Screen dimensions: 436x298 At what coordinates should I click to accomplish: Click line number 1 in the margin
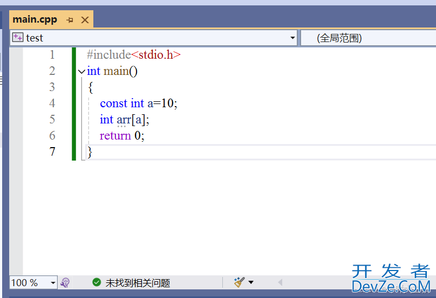52,55
